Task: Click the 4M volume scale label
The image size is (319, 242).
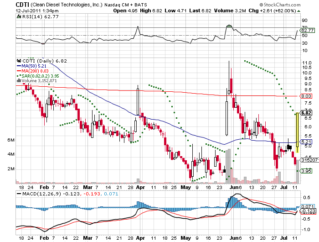Action: pyautogui.click(x=11, y=154)
